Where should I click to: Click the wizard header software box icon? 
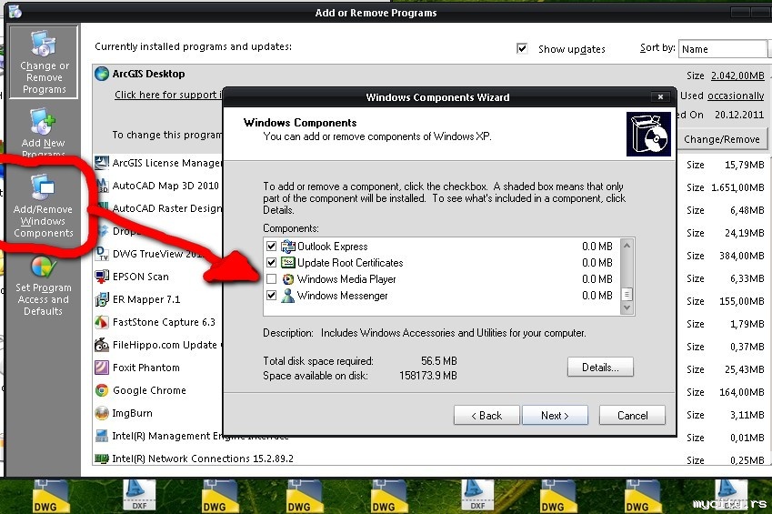click(x=648, y=134)
